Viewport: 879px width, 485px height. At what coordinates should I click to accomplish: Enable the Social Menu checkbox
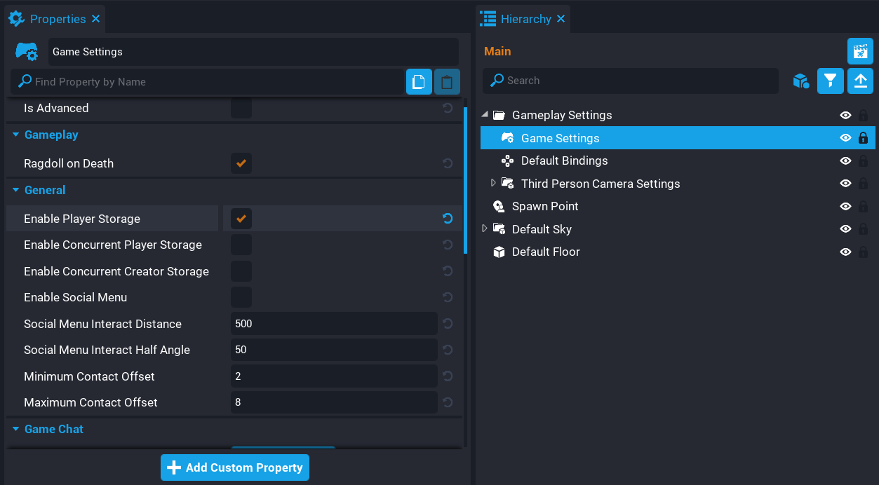(241, 297)
